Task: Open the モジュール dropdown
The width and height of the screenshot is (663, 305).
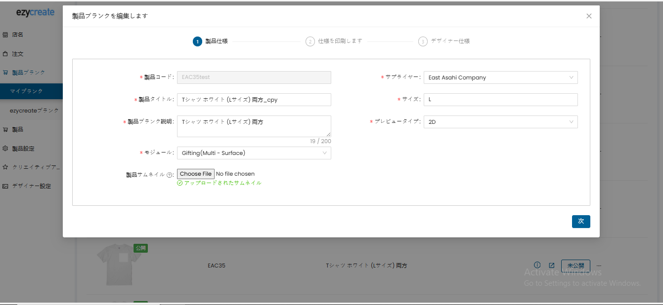Action: pos(254,153)
